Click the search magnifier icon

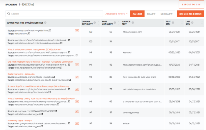pos(9,14)
